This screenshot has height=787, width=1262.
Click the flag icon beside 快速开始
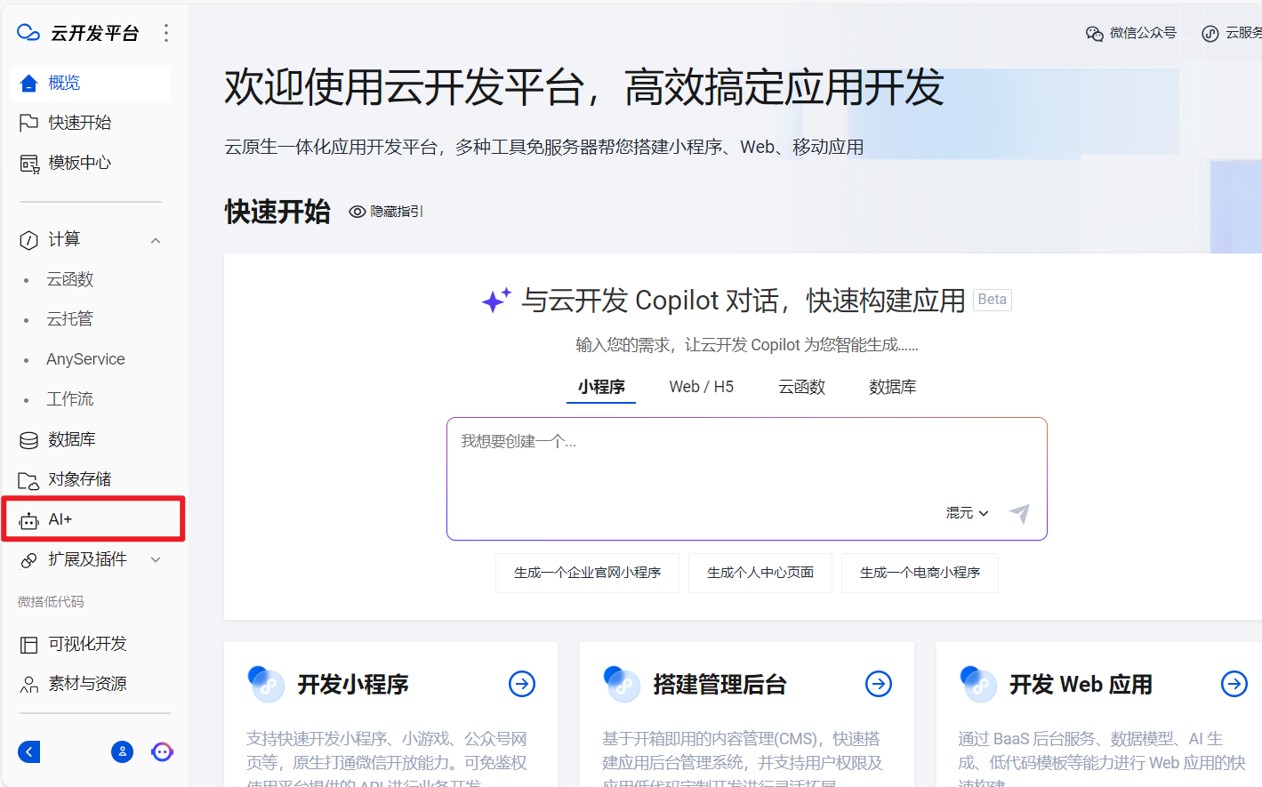(x=28, y=123)
